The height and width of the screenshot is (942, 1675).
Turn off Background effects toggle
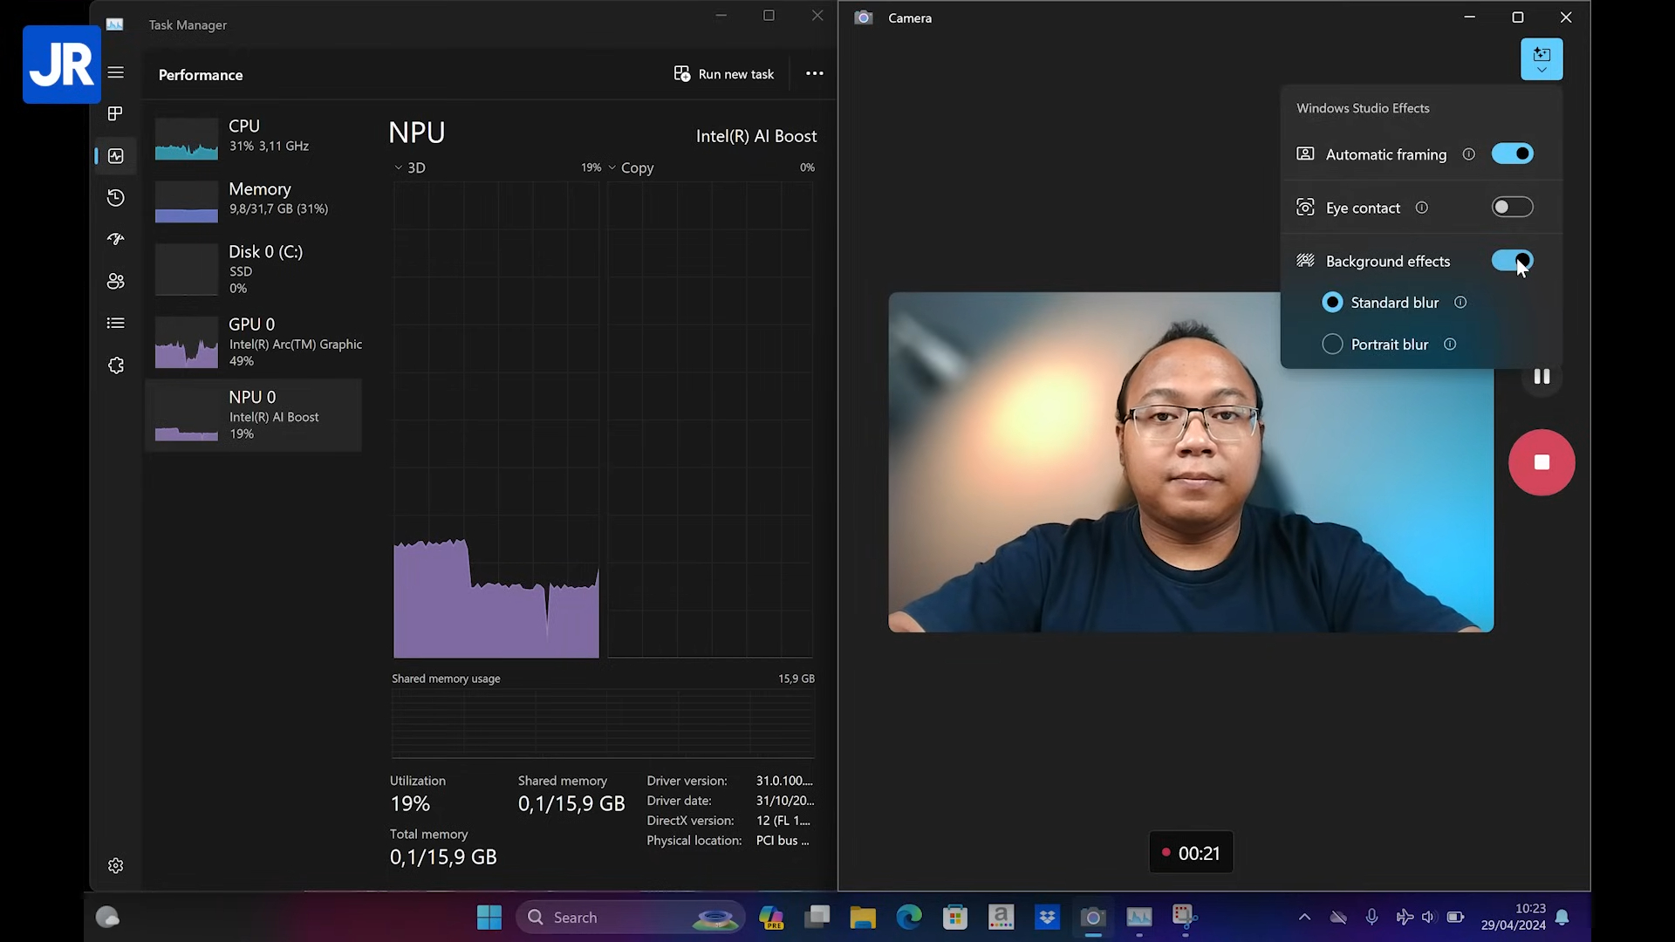coord(1511,260)
